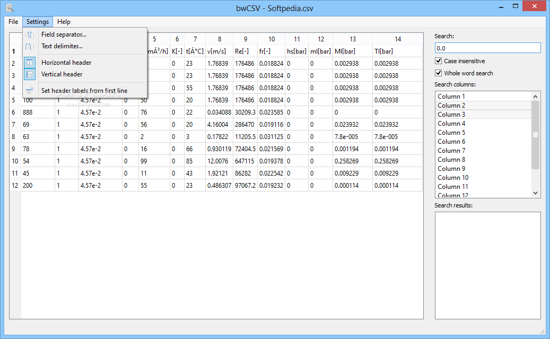
Task: Click the bwCSV app icon in title bar
Action: click(x=10, y=7)
